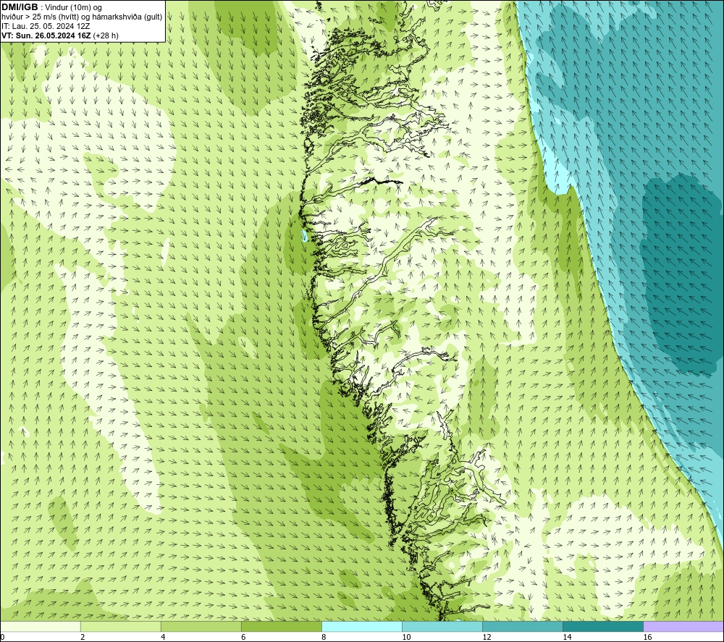Screen dimensions: 724x642
Task: Click the palest 0–2 m/s legend swatch
Action: (x=40, y=627)
